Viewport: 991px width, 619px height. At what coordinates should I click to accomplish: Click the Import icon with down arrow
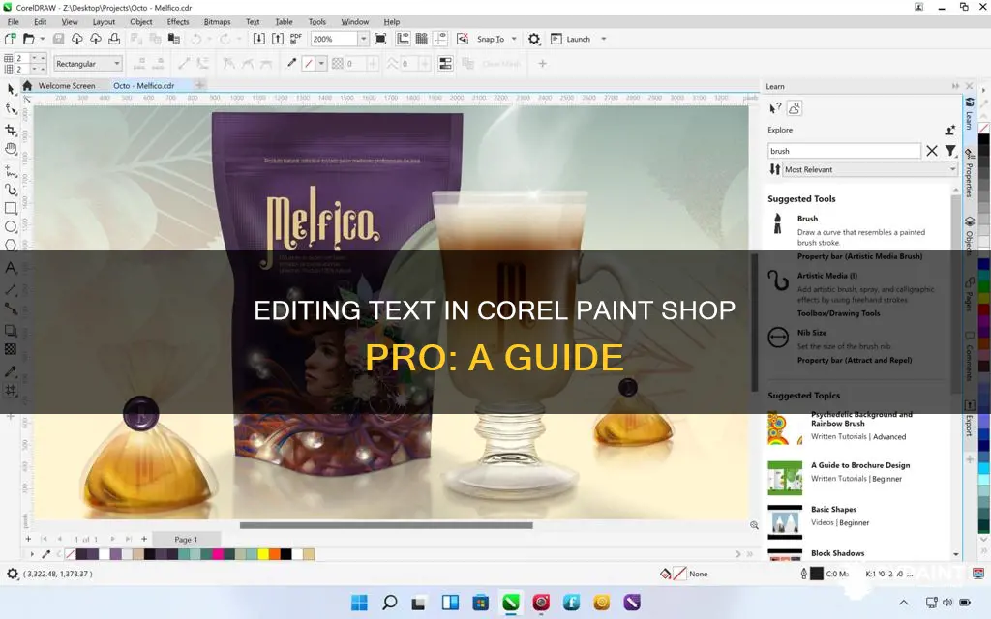(x=259, y=39)
